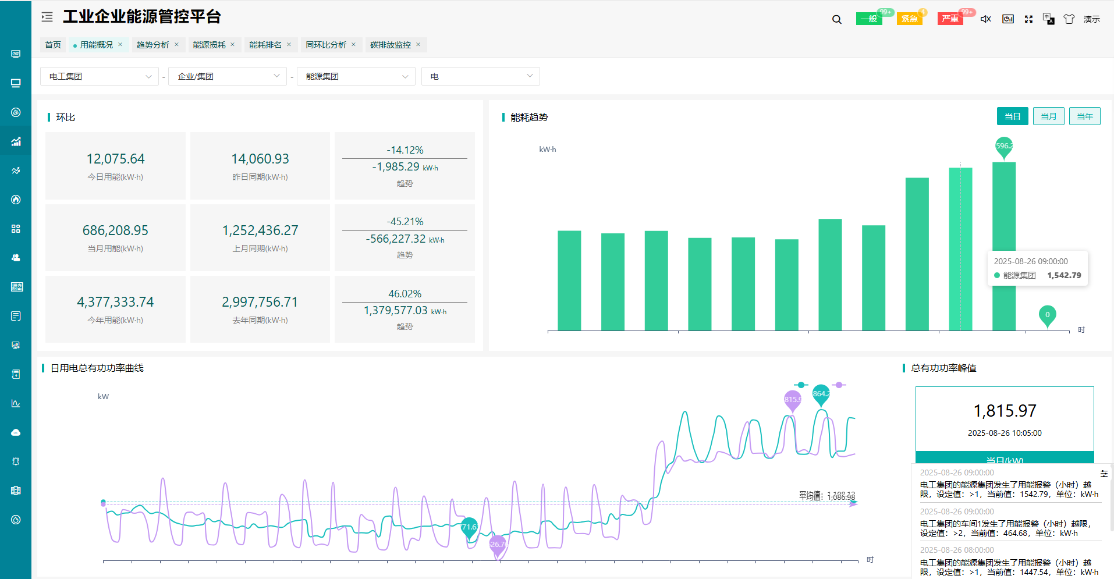The height and width of the screenshot is (579, 1114).
Task: Open the theme skin shirt icon
Action: click(1069, 19)
